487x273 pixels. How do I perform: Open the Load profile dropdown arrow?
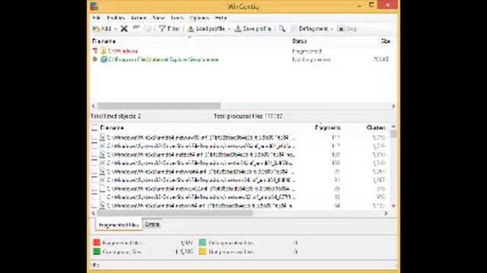pyautogui.click(x=229, y=29)
